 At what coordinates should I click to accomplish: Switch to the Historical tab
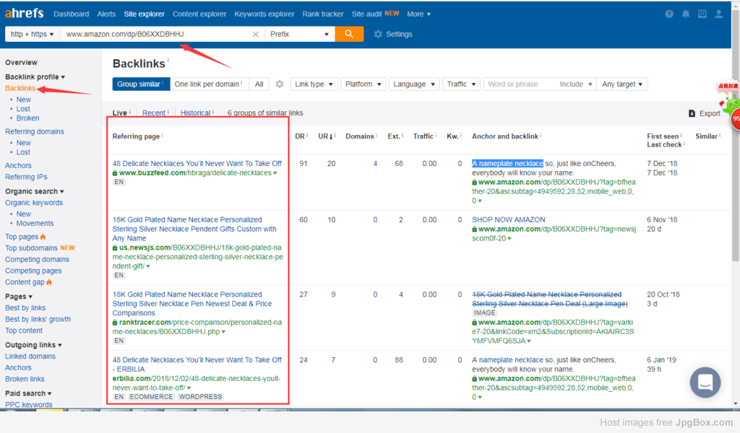pyautogui.click(x=195, y=113)
